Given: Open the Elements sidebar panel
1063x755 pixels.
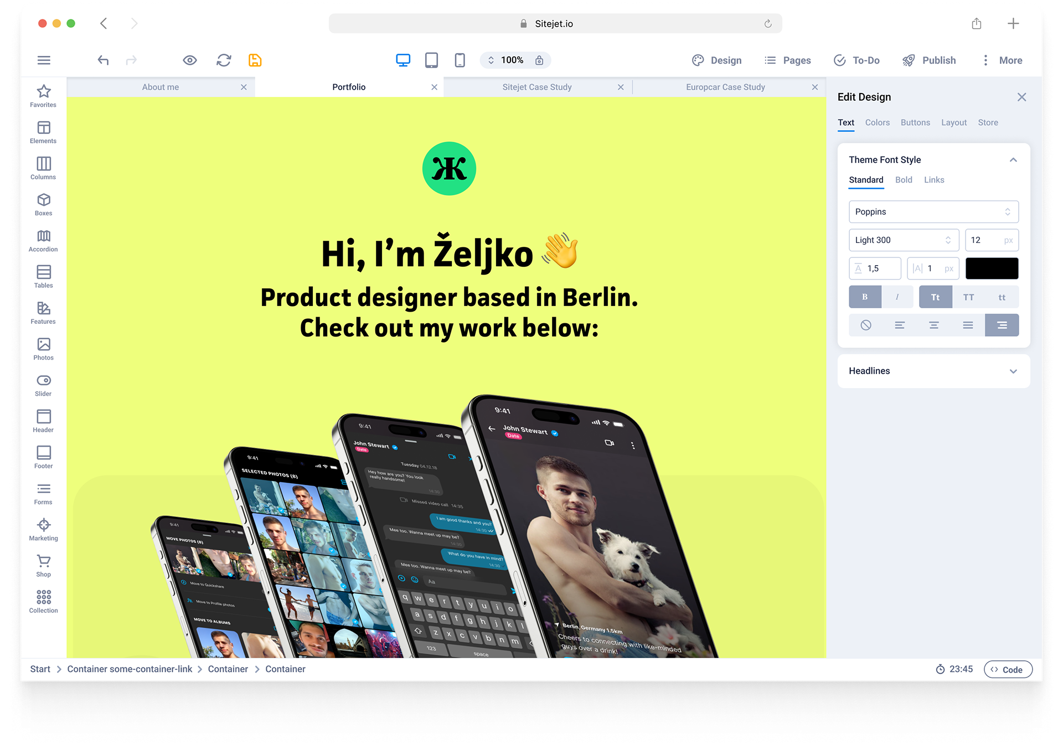Looking at the screenshot, I should 43,132.
